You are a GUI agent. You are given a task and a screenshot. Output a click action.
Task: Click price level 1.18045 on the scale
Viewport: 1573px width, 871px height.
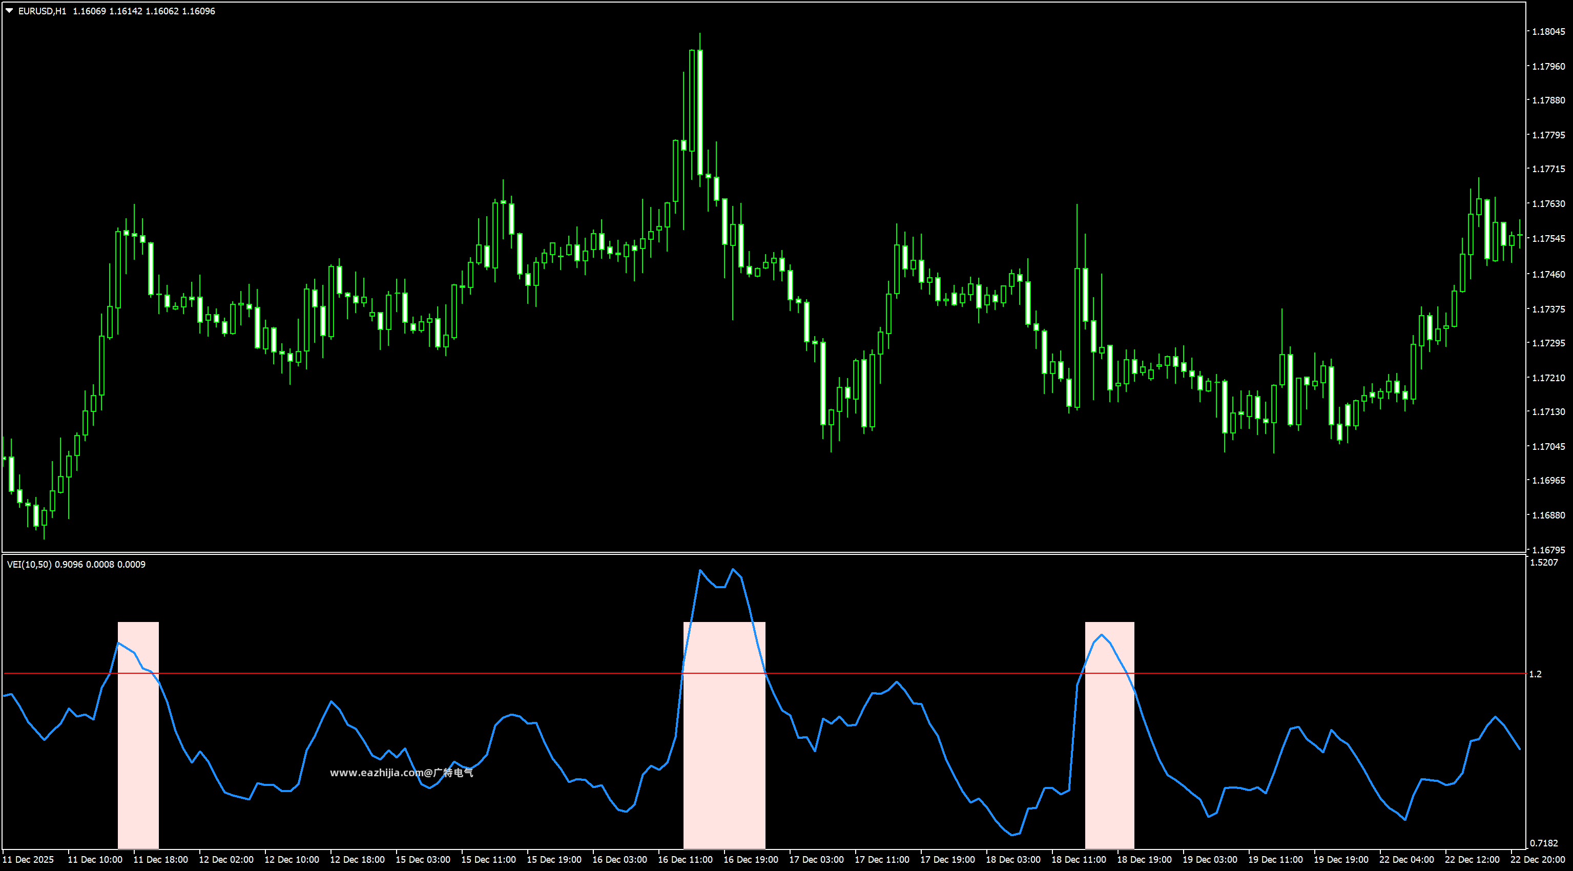click(1548, 31)
